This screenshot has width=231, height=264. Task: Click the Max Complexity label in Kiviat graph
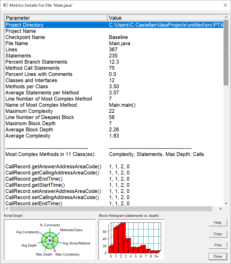[x=67, y=255]
